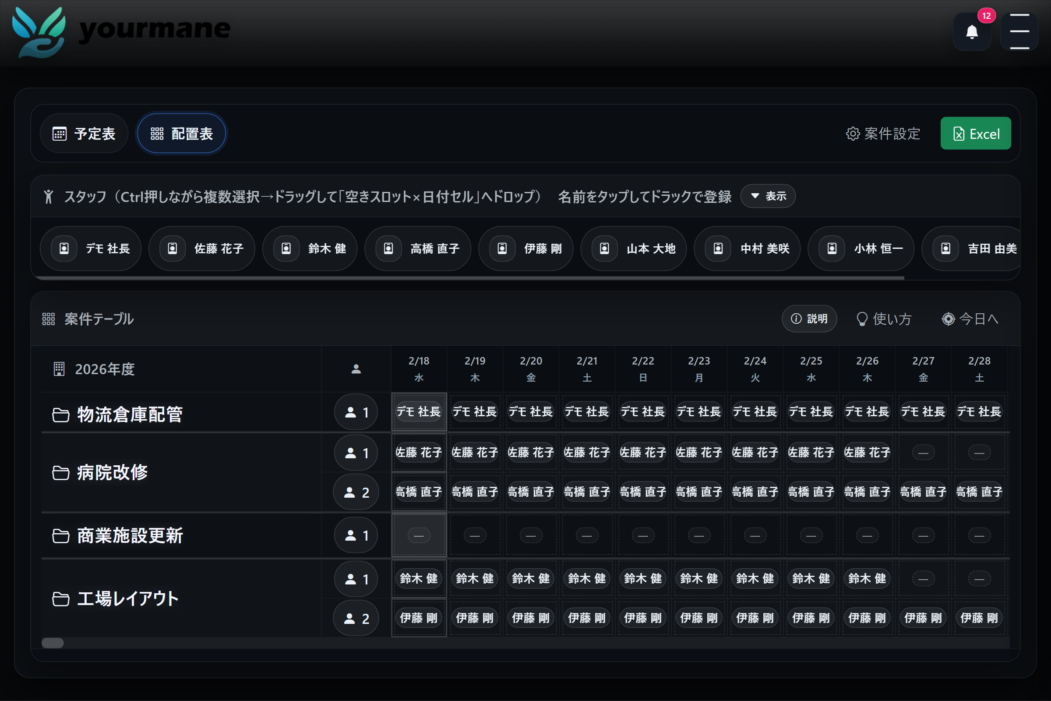
Task: Click the yourmane leaf logo
Action: 39,32
